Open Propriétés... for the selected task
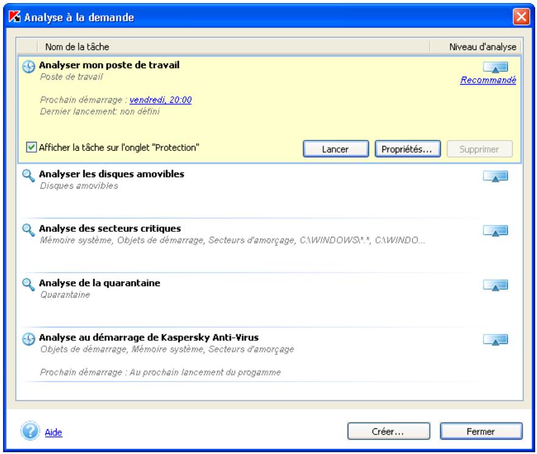This screenshot has width=537, height=454. [x=407, y=149]
